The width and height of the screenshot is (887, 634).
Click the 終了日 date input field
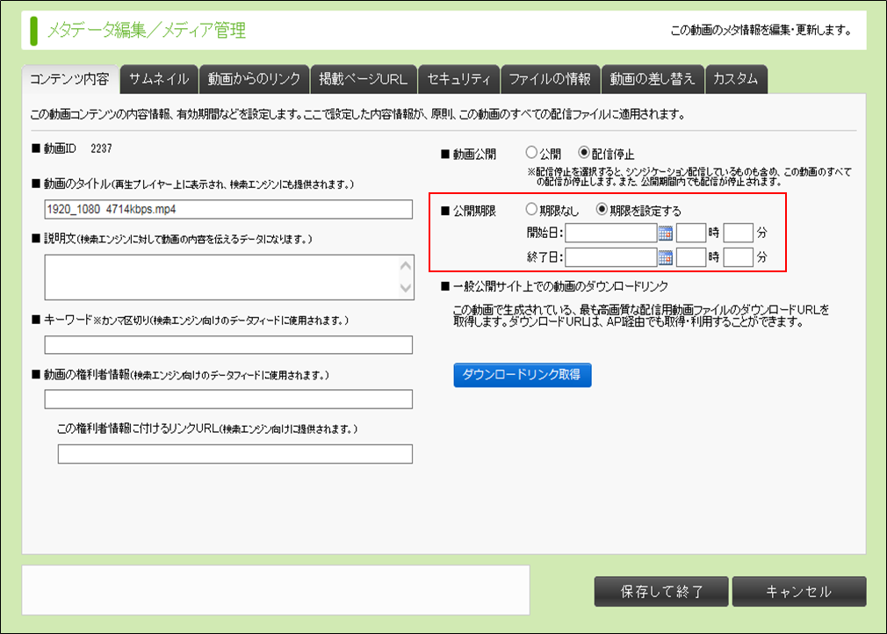coord(611,257)
